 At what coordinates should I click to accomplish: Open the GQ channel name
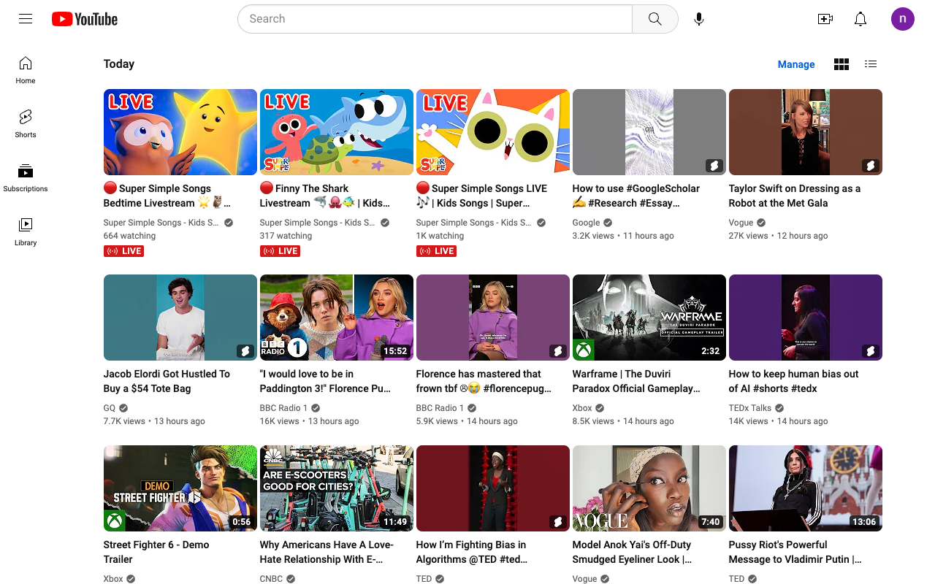click(x=110, y=408)
